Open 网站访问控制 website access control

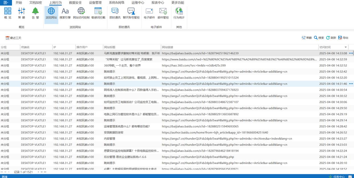tap(81, 13)
